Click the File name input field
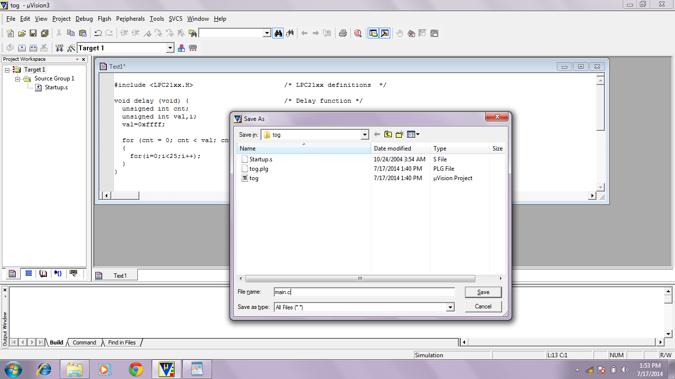The width and height of the screenshot is (675, 379). click(x=364, y=292)
